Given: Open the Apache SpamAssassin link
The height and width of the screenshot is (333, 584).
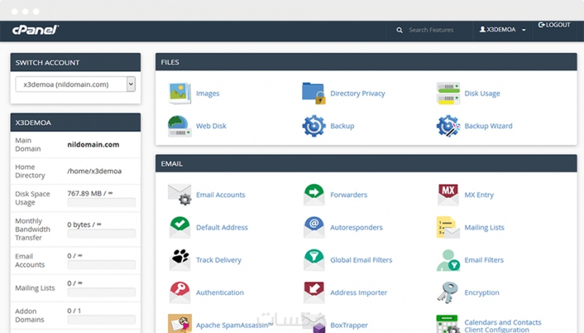Looking at the screenshot, I should coord(234,325).
